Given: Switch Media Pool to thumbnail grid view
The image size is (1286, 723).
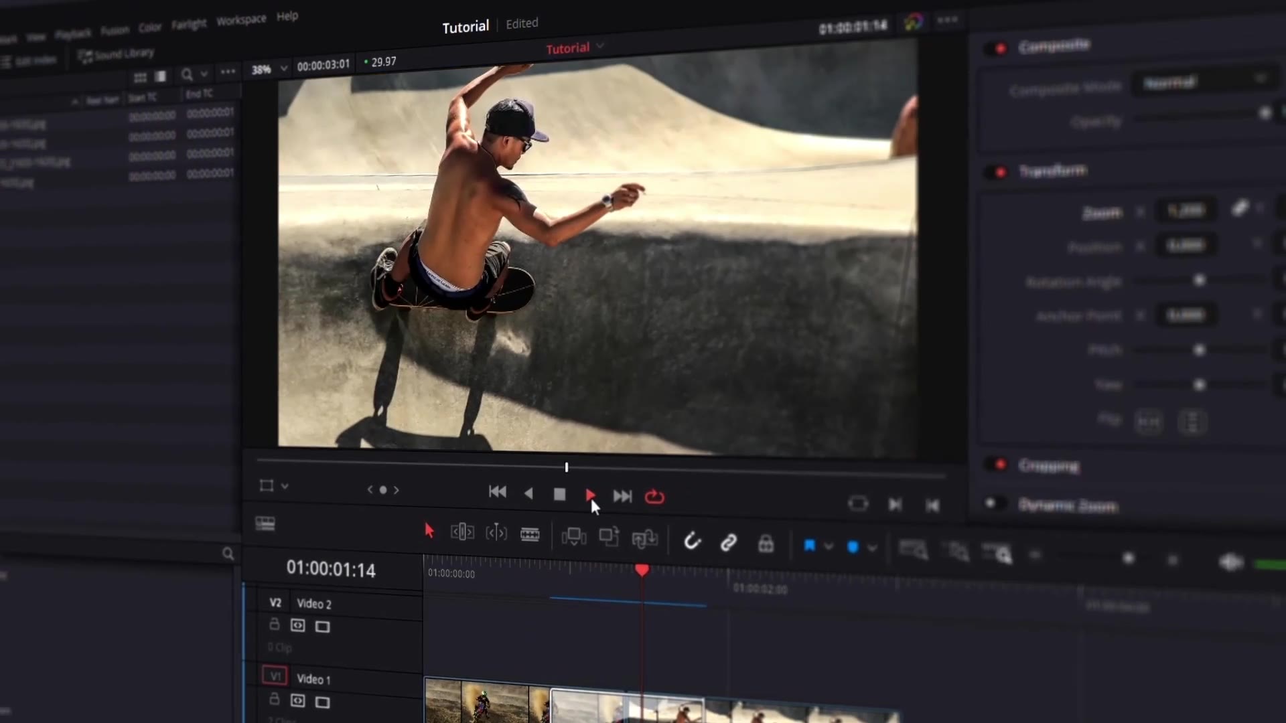Looking at the screenshot, I should 140,78.
